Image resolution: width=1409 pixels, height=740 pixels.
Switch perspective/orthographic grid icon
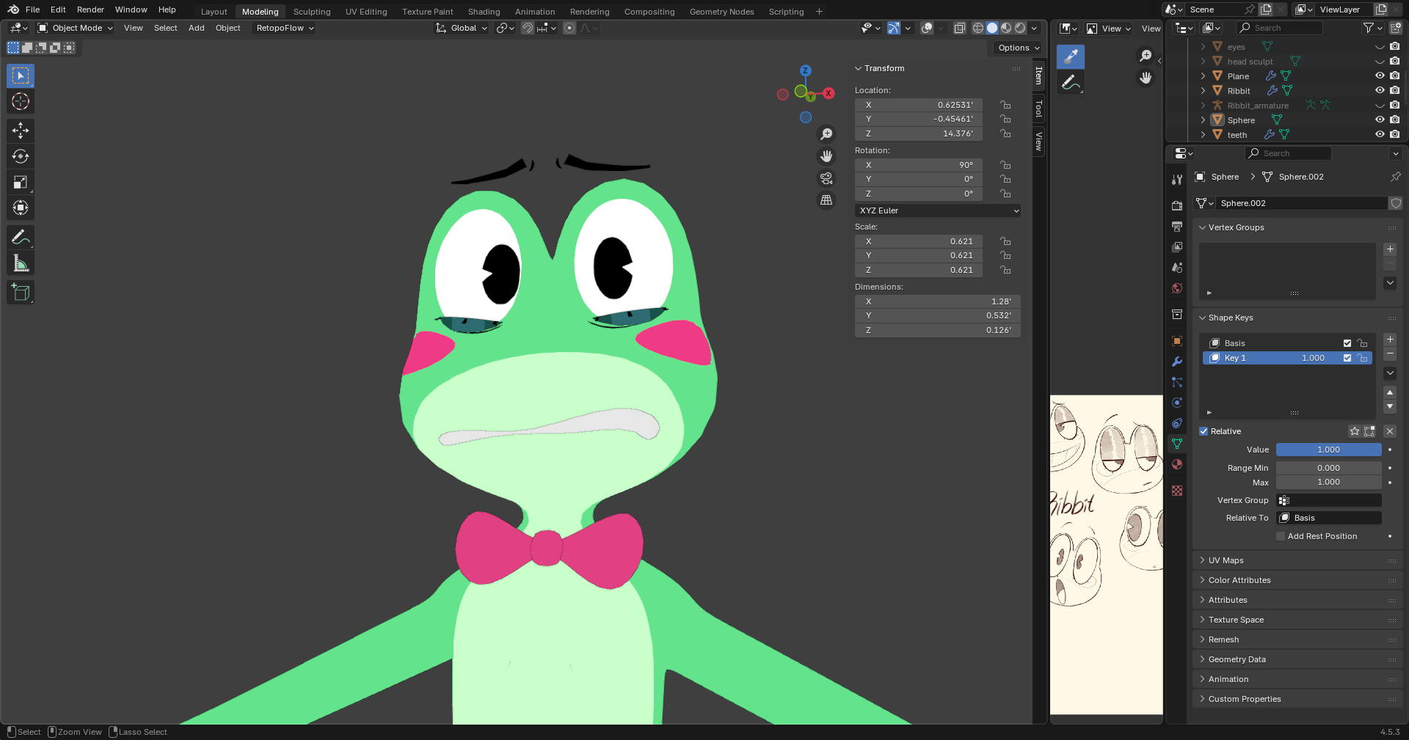click(x=826, y=200)
